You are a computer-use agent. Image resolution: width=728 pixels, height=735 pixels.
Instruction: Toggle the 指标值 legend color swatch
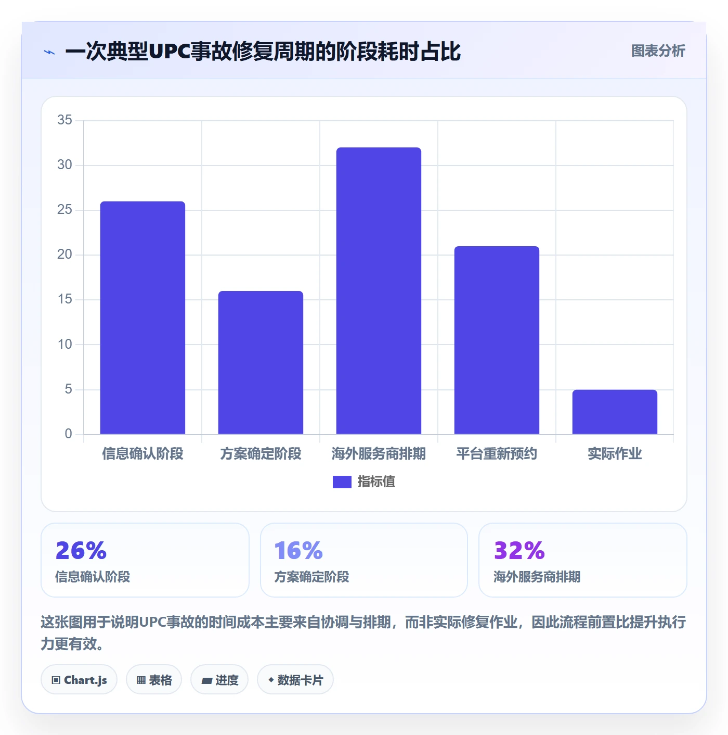tap(342, 482)
